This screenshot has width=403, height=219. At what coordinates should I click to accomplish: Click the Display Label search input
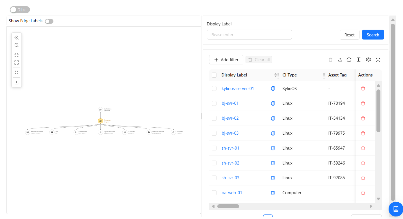coord(249,35)
